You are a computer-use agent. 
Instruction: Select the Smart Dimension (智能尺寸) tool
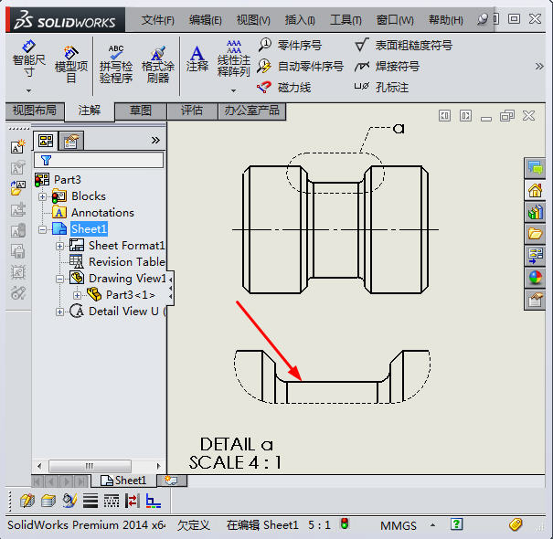tap(28, 58)
